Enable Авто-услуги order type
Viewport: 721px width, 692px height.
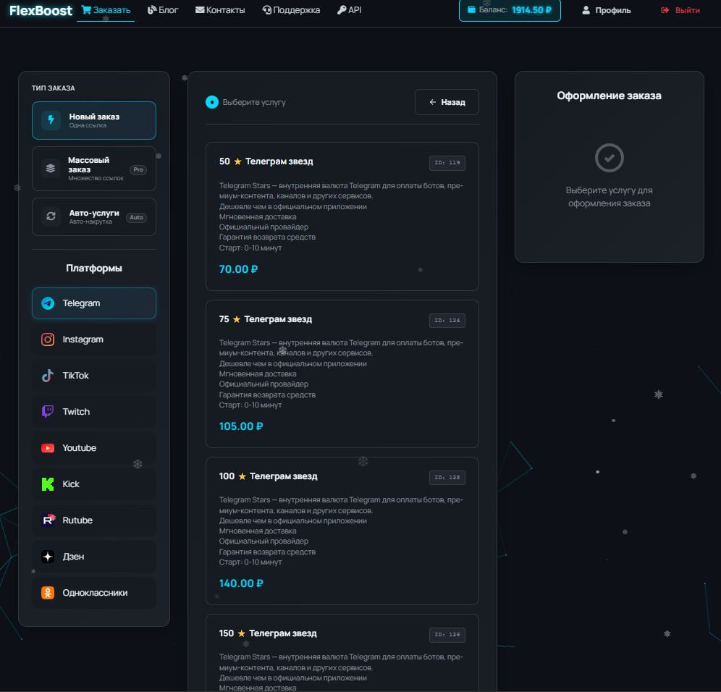(93, 216)
